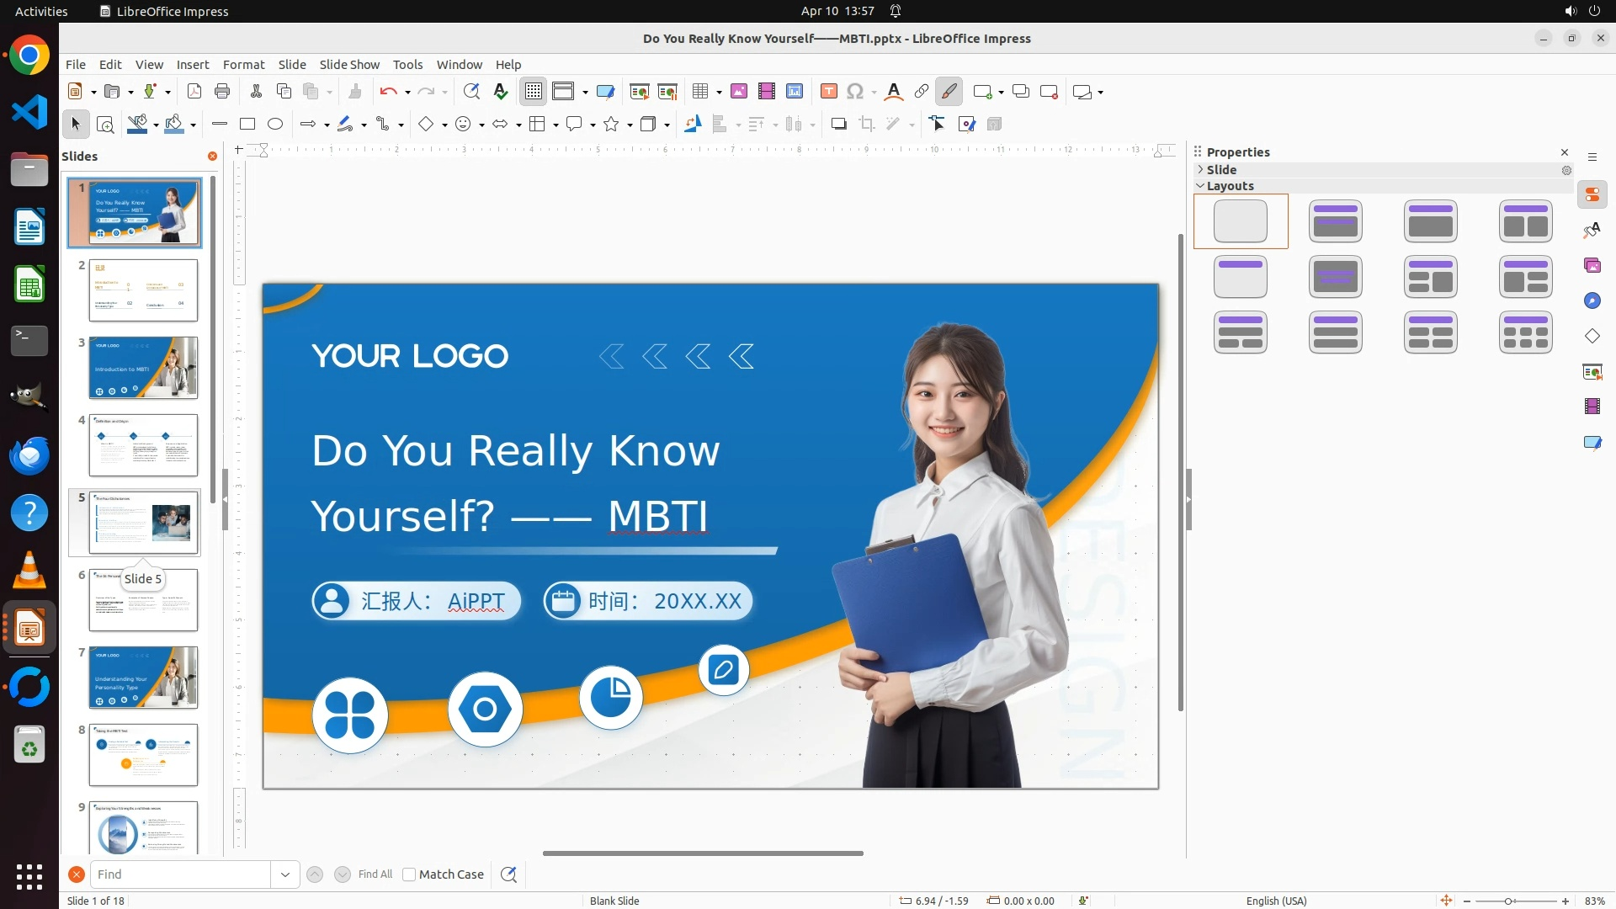Viewport: 1616px width, 909px height.
Task: Click the zoom slider in status bar
Action: [1508, 901]
